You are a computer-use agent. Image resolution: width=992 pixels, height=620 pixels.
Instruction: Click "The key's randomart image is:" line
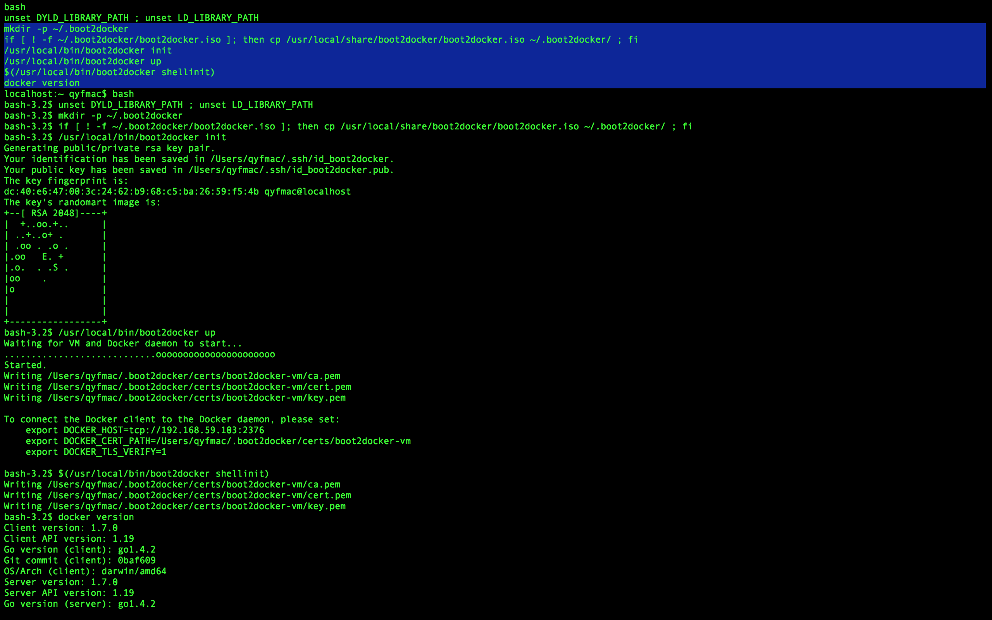[83, 203]
